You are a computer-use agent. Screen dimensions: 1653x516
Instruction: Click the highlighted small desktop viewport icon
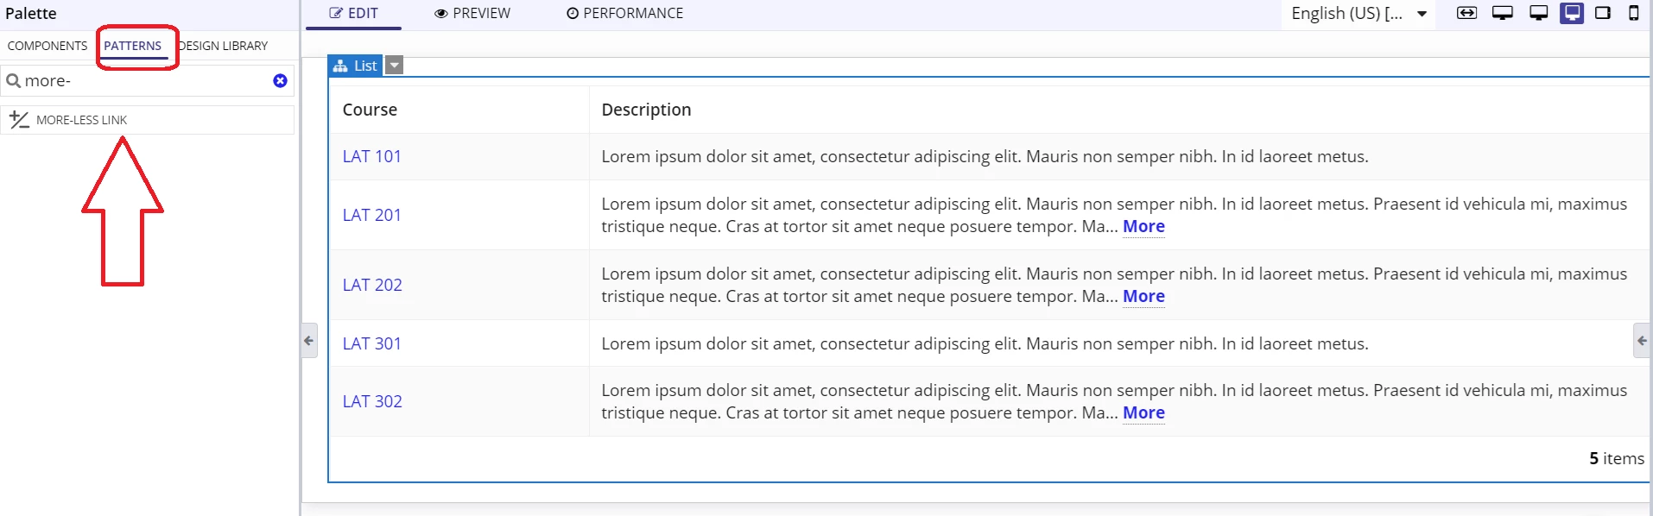(x=1572, y=13)
